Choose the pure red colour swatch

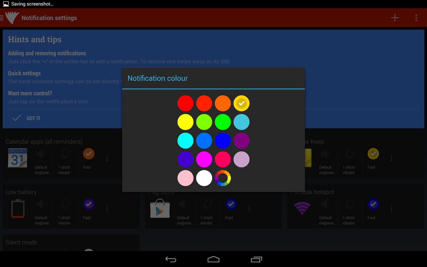tap(185, 103)
